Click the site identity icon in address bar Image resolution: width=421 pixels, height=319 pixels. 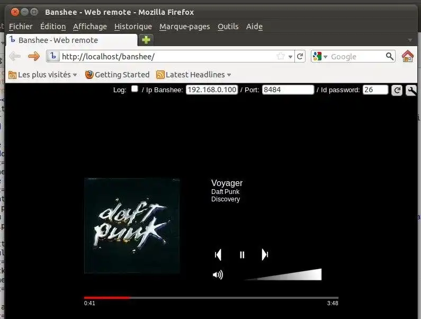click(x=53, y=56)
